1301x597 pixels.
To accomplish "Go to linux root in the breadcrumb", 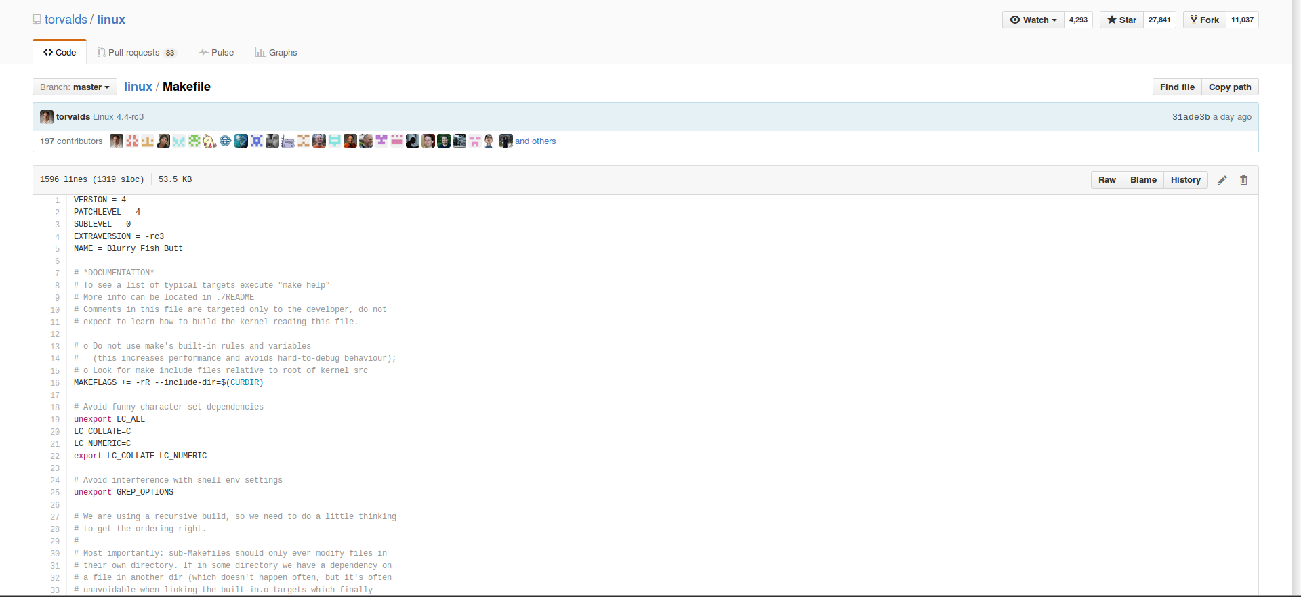I will (138, 87).
